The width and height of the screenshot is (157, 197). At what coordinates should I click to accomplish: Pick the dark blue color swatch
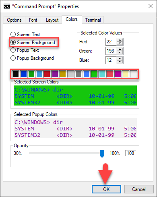pyautogui.click(x=24, y=74)
